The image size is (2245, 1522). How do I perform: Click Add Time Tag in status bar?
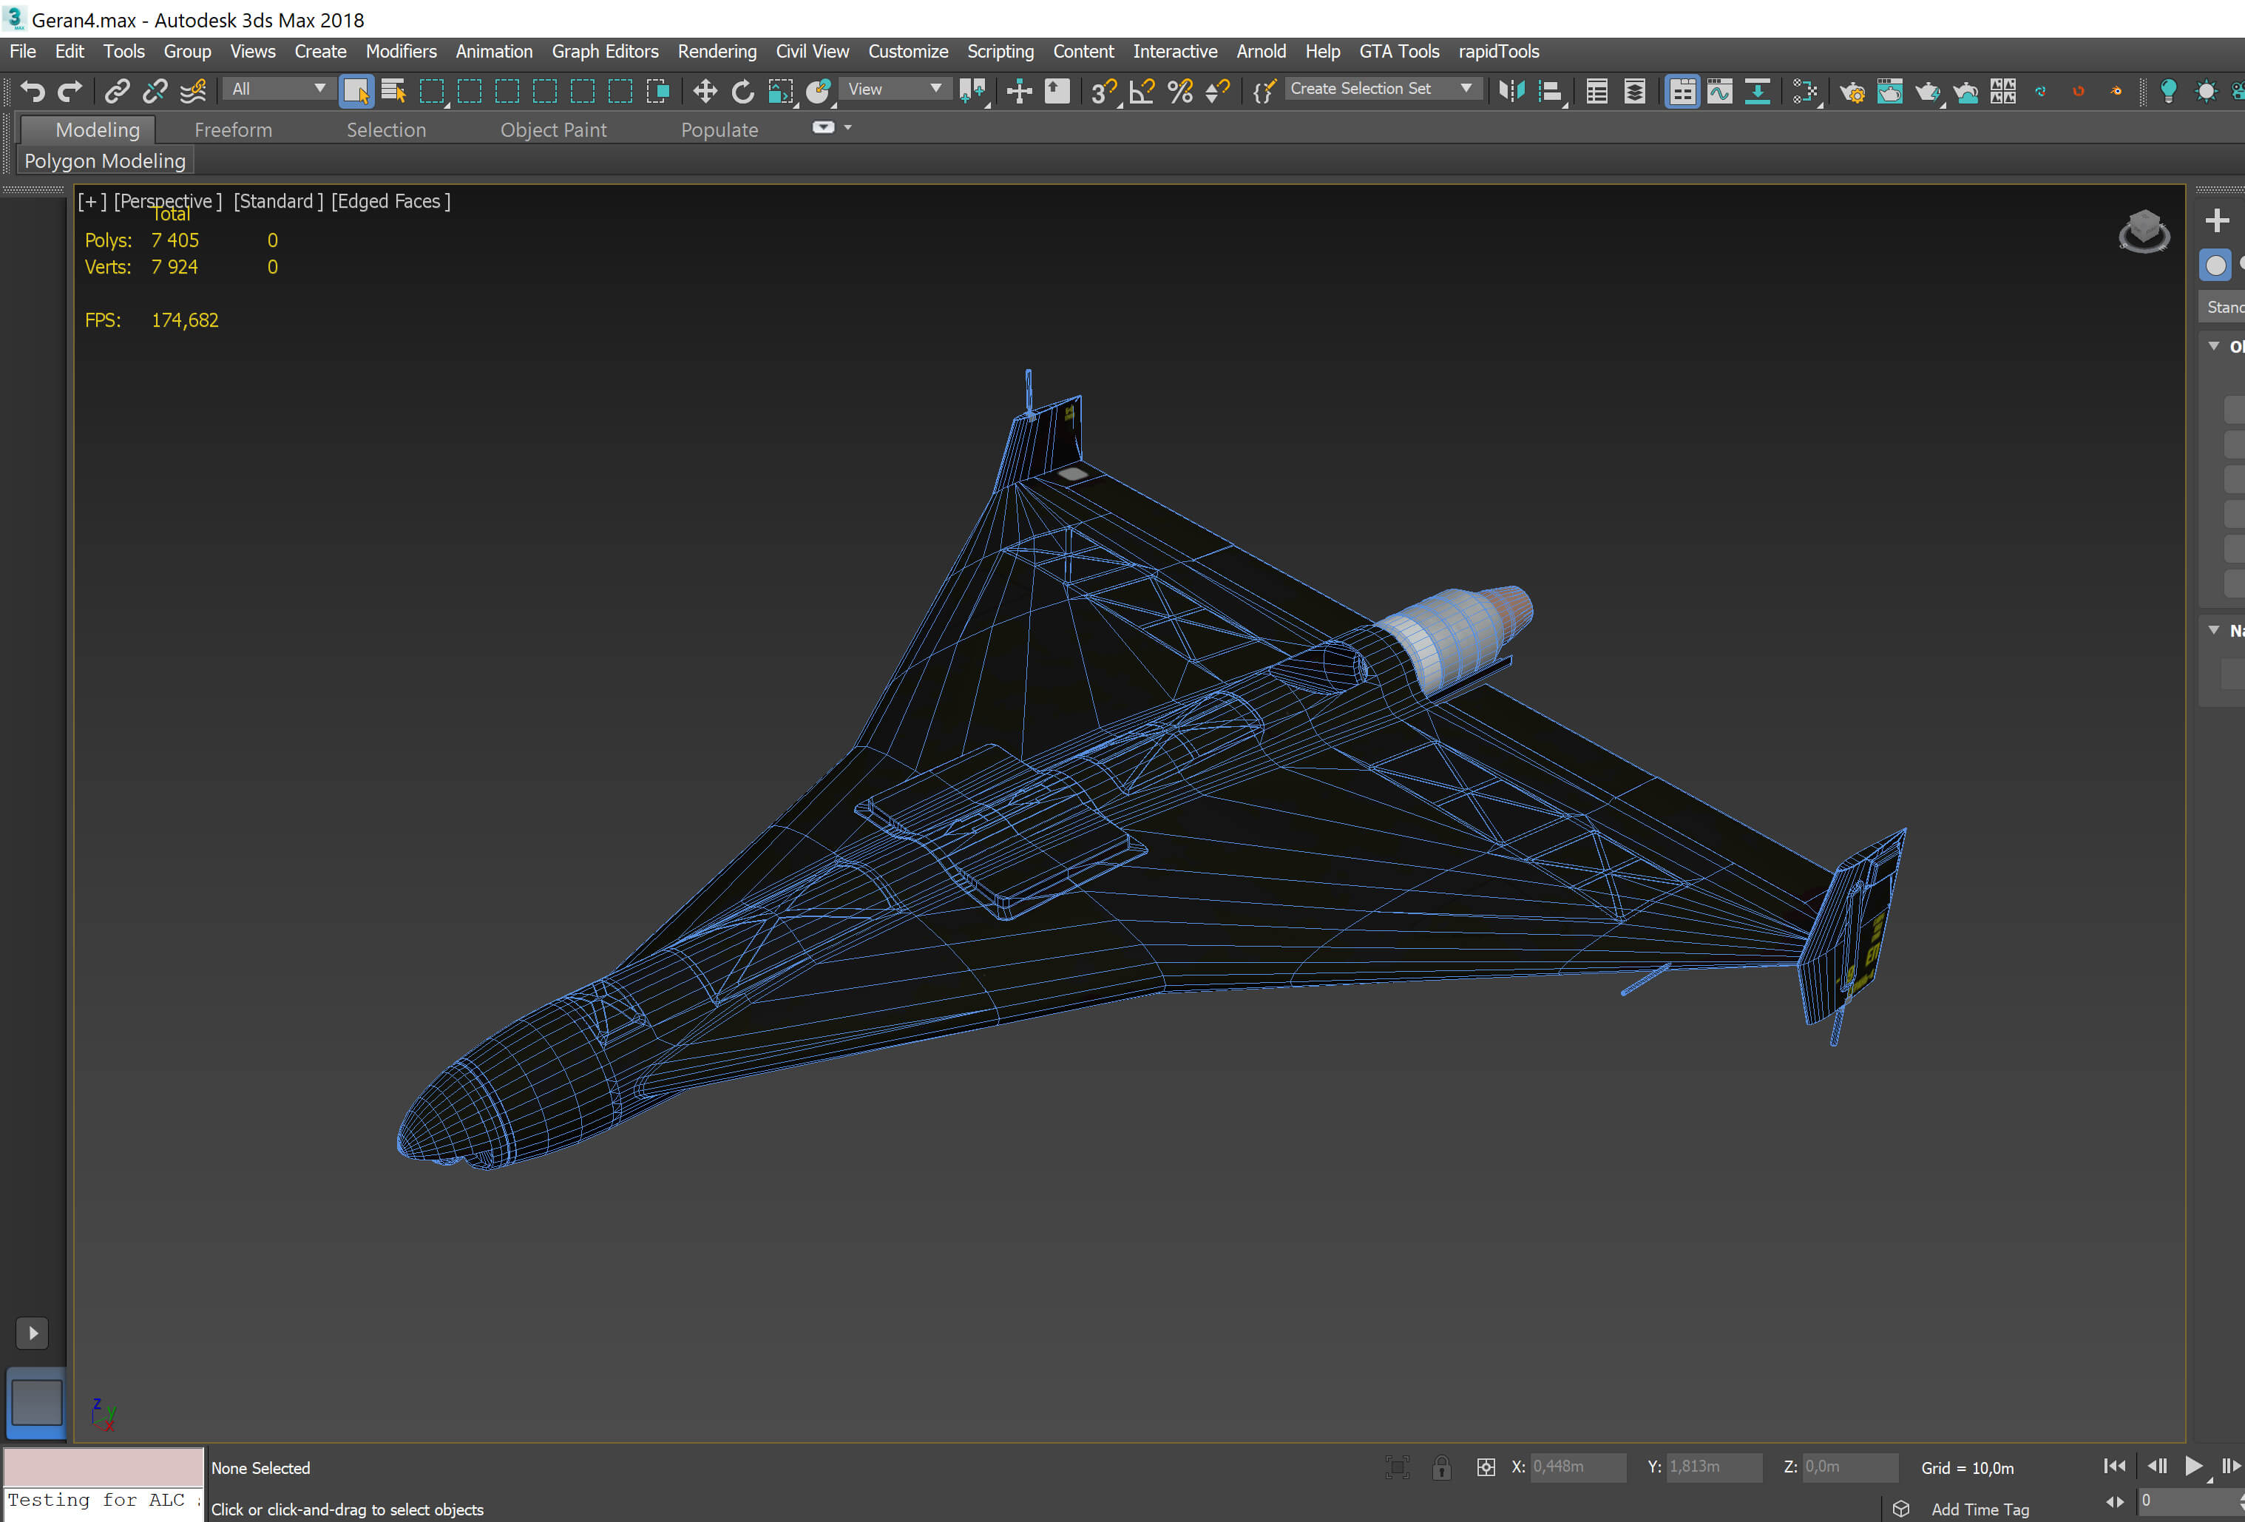[x=1980, y=1509]
